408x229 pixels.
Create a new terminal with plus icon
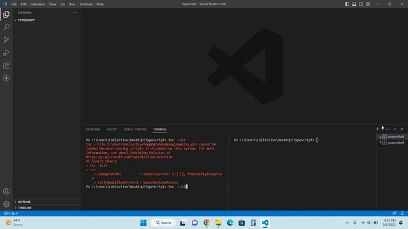click(x=377, y=128)
